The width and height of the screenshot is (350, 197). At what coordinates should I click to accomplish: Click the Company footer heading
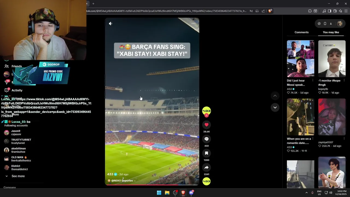click(10, 187)
